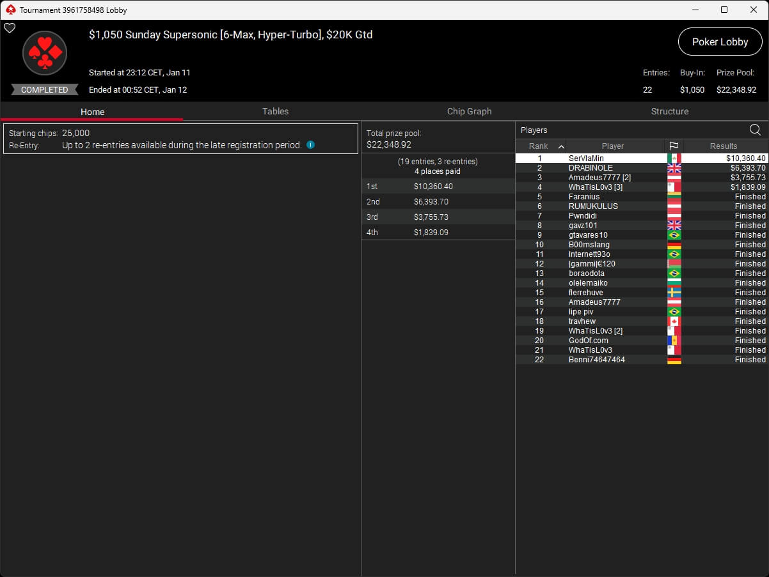Sort by the Player column header

[612, 146]
